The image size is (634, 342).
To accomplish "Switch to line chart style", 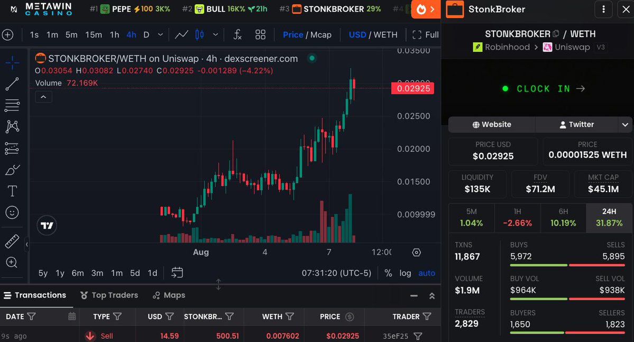I will 181,35.
